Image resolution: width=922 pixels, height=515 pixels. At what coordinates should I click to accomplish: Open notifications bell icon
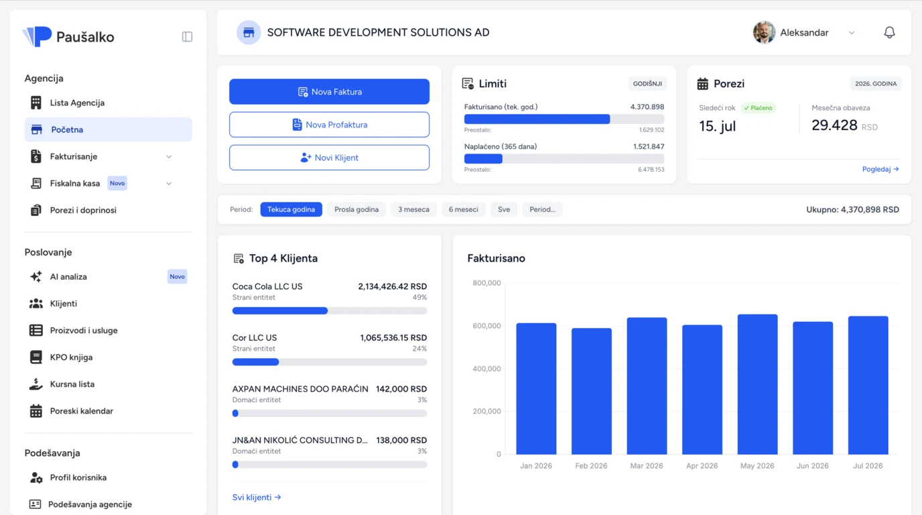[889, 32]
